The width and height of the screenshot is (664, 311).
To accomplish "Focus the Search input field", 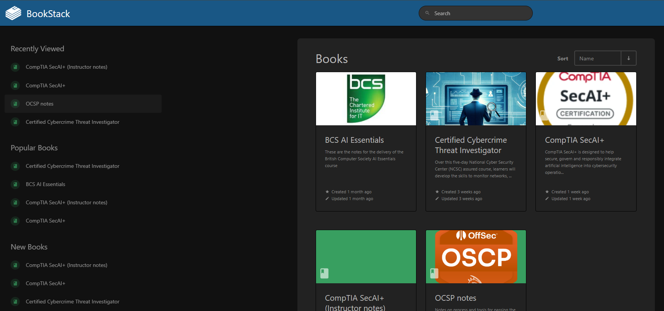I will 476,13.
